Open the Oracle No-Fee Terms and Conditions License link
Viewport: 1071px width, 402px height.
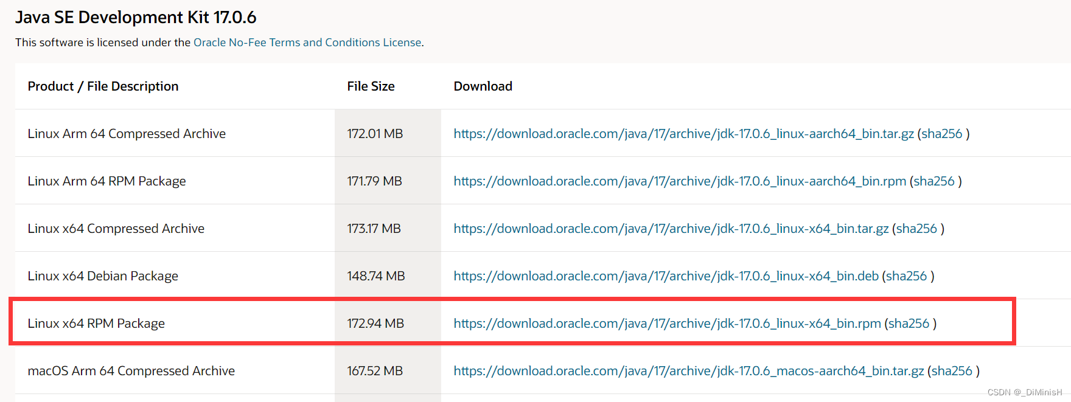307,43
